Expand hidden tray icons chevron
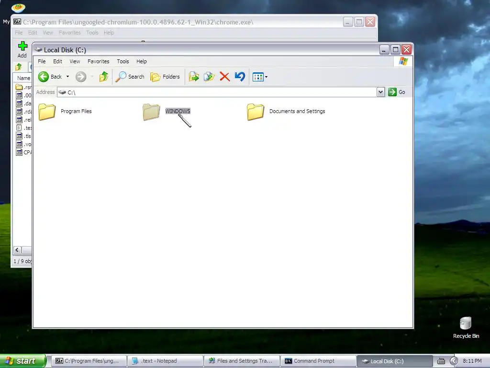This screenshot has height=368, width=490. coord(454,361)
